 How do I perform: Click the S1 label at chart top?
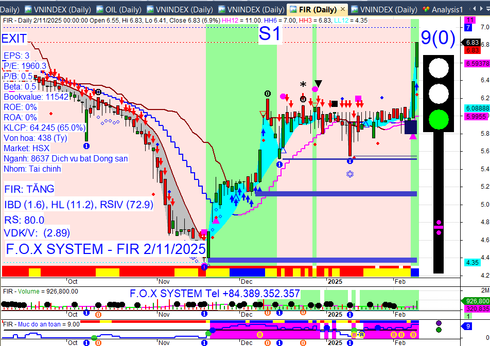(270, 33)
